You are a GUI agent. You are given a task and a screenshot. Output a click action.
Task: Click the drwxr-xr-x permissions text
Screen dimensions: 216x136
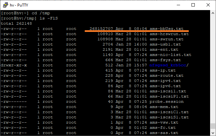[14, 65]
